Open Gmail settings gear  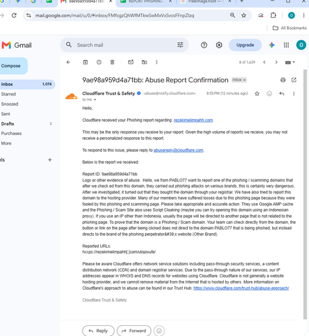(219, 45)
